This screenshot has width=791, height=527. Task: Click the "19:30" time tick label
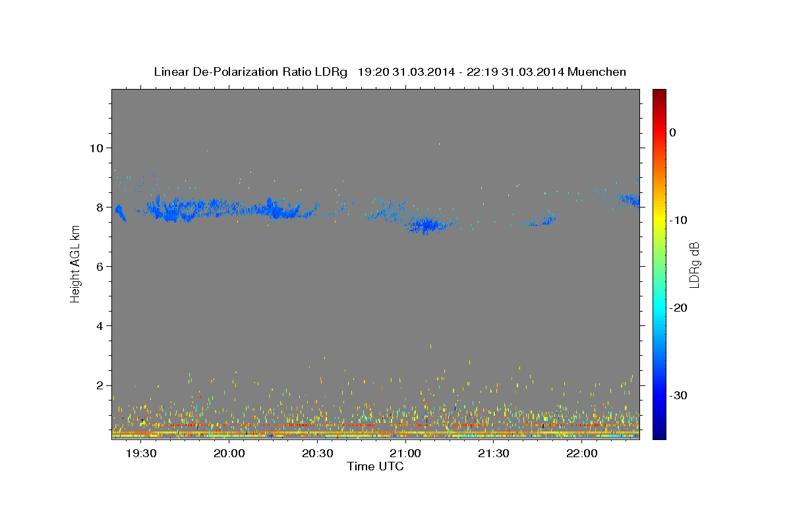point(141,453)
